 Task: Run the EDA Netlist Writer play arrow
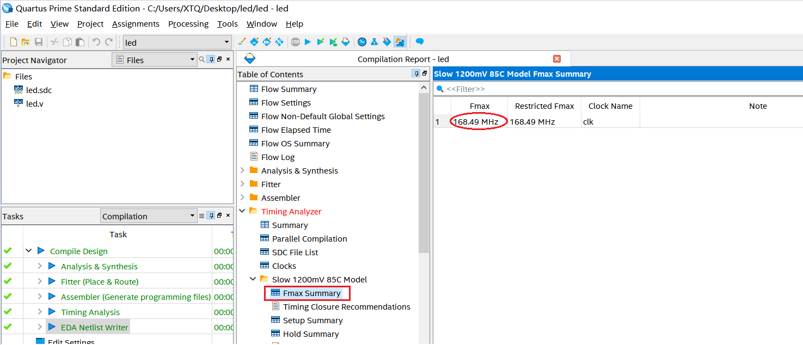pyautogui.click(x=52, y=327)
